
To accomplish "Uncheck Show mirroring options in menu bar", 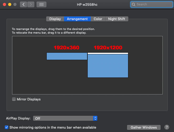I will (7, 127).
